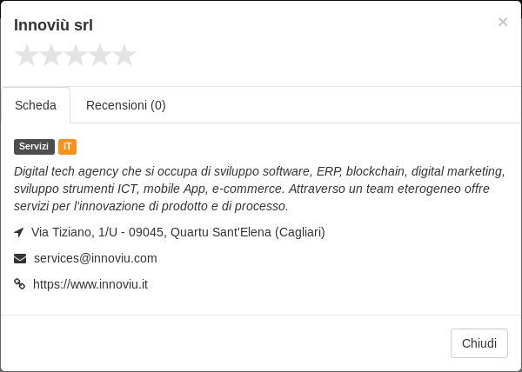This screenshot has height=372, width=522.
Task: Click the location arrow icon beside the address
Action: (19, 232)
